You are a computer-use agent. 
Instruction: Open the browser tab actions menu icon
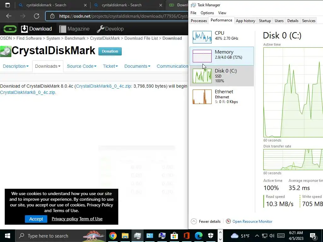(8, 5)
